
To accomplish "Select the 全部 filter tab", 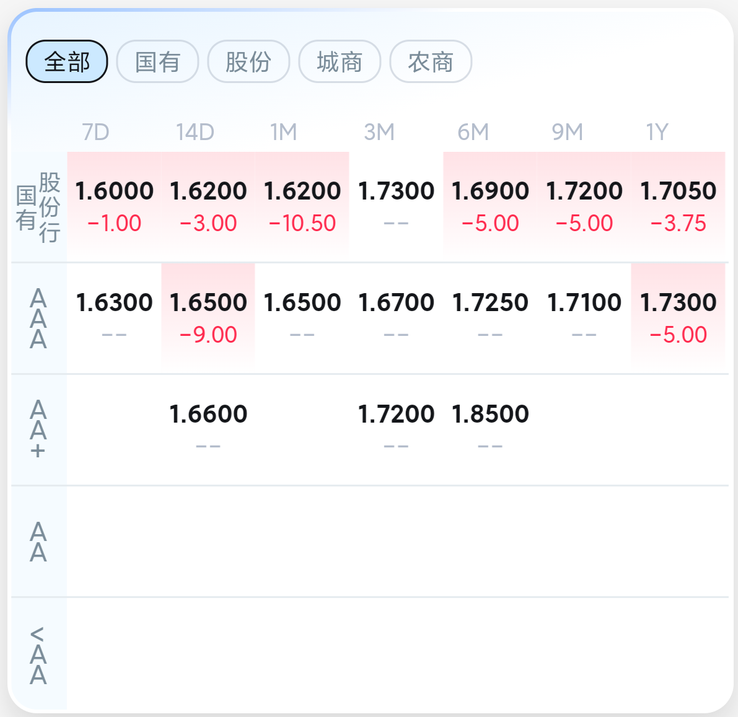I will (67, 62).
